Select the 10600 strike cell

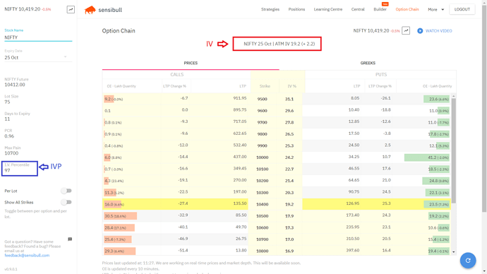(x=262, y=227)
